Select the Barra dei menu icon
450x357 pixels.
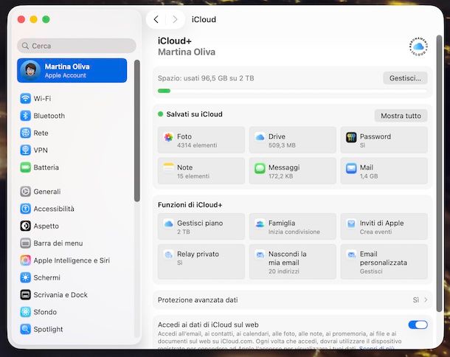coord(26,243)
